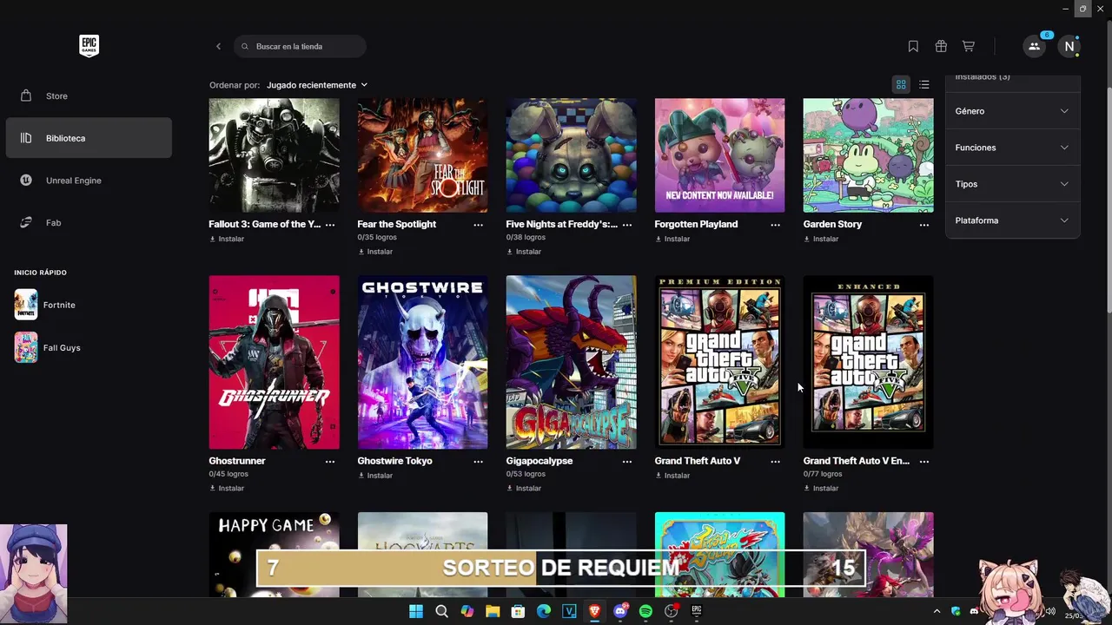Open Windows Start menu

coord(416,611)
